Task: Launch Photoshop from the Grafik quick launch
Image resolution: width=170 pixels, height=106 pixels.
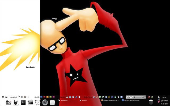Action: pos(41,97)
